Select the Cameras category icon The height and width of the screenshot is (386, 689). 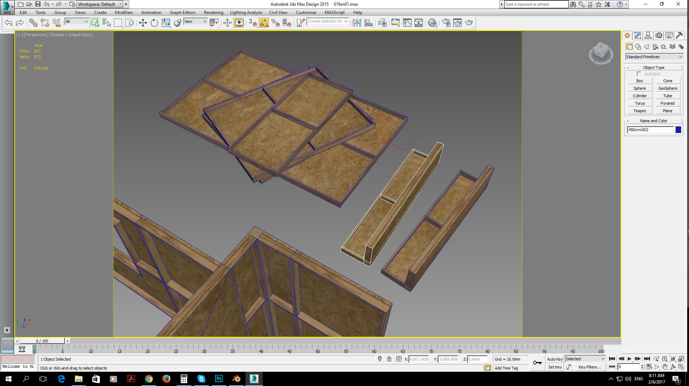pyautogui.click(x=655, y=47)
